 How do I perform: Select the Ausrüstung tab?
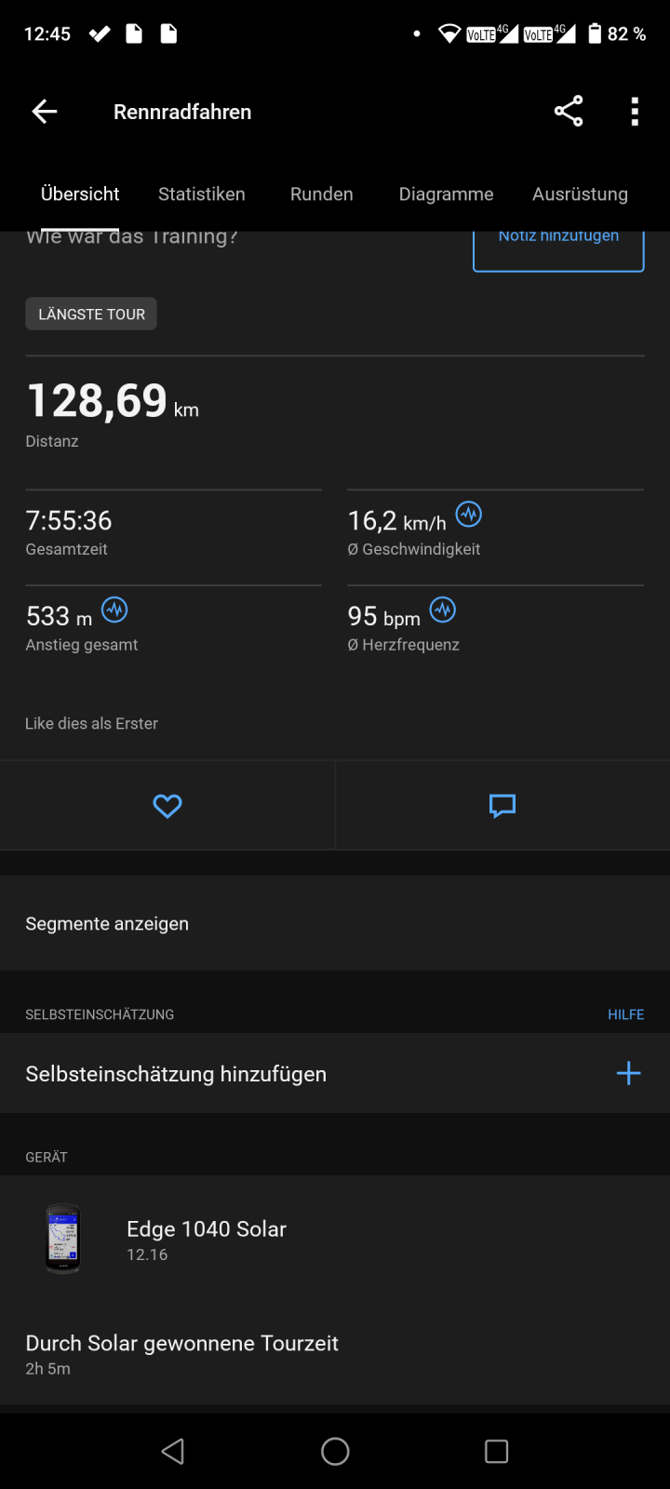[580, 194]
